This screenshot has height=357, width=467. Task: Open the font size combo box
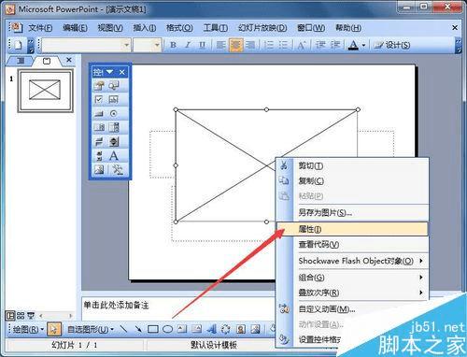tap(148, 45)
